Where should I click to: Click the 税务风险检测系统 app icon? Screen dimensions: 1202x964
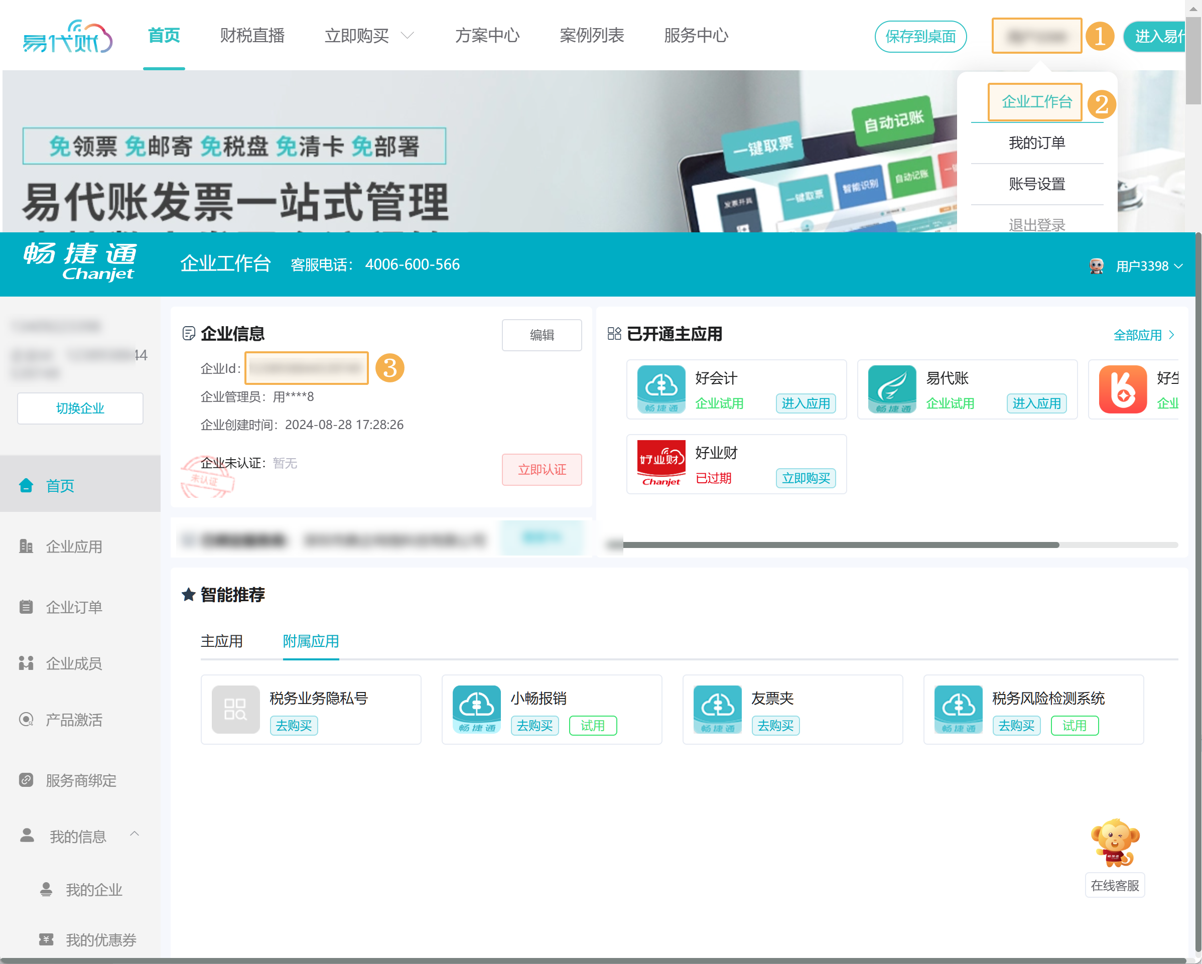click(958, 709)
